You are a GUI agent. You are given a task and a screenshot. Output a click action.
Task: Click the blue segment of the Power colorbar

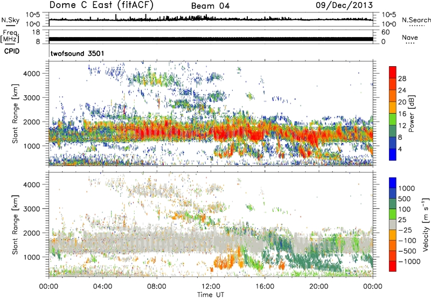393,155
